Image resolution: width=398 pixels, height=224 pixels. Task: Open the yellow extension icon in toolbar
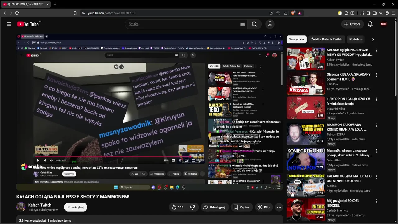point(340,13)
